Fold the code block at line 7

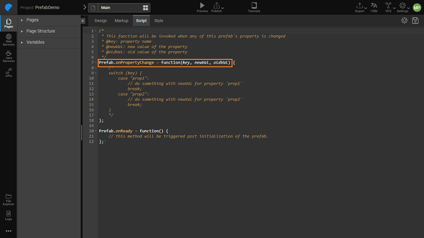[x=96, y=62]
